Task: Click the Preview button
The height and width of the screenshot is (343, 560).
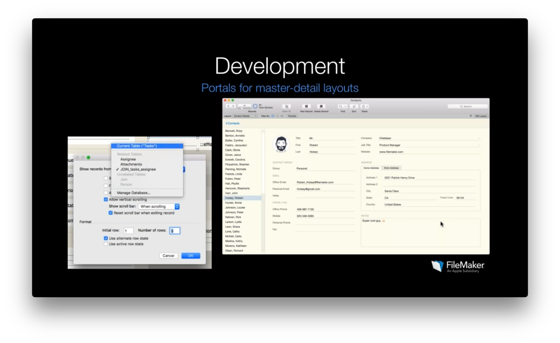Action: point(292,116)
